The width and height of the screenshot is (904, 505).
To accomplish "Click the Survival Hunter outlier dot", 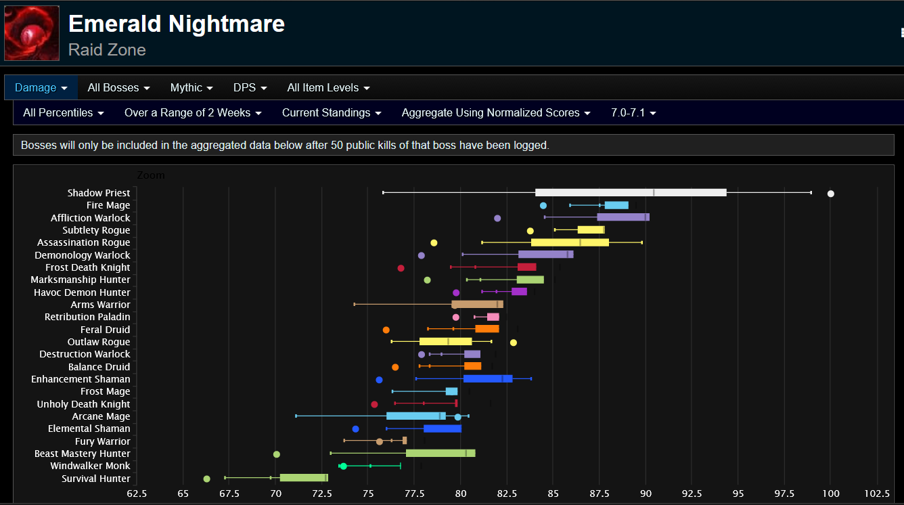I will pyautogui.click(x=206, y=479).
